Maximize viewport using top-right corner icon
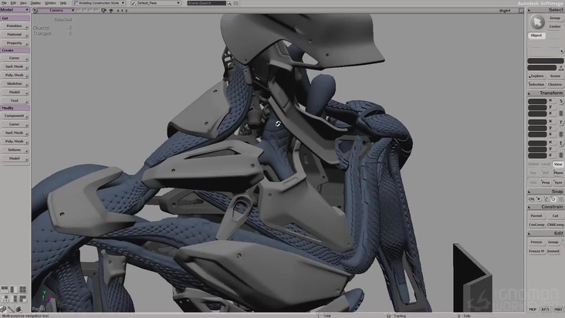Screen dimensions: 565x318 519,11
